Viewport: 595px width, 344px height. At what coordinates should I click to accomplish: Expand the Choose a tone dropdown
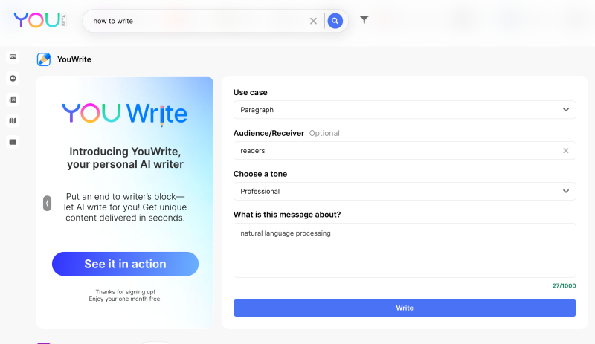(x=405, y=192)
